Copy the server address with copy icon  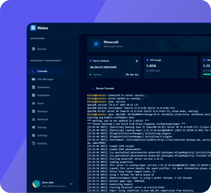[x=137, y=61]
